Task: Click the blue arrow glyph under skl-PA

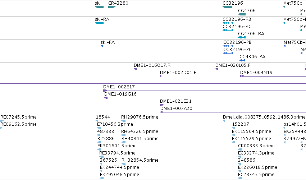Action: click(102, 46)
